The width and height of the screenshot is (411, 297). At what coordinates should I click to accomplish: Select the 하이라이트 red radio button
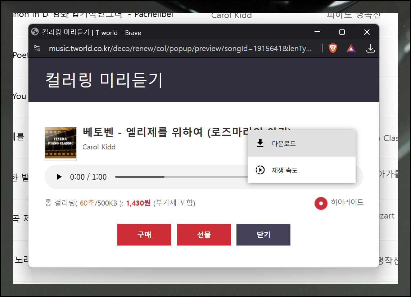click(x=321, y=203)
